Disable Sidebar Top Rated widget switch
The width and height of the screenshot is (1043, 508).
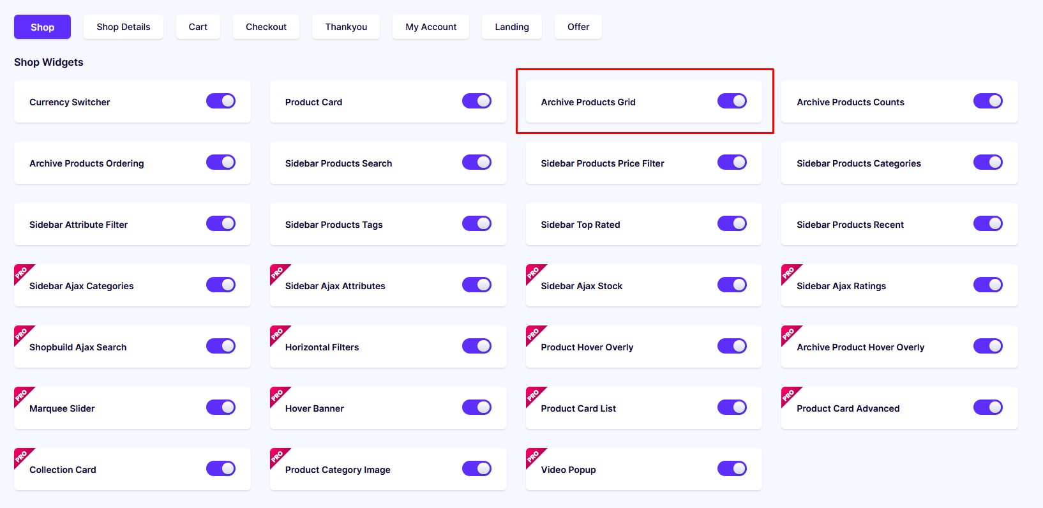pos(732,223)
